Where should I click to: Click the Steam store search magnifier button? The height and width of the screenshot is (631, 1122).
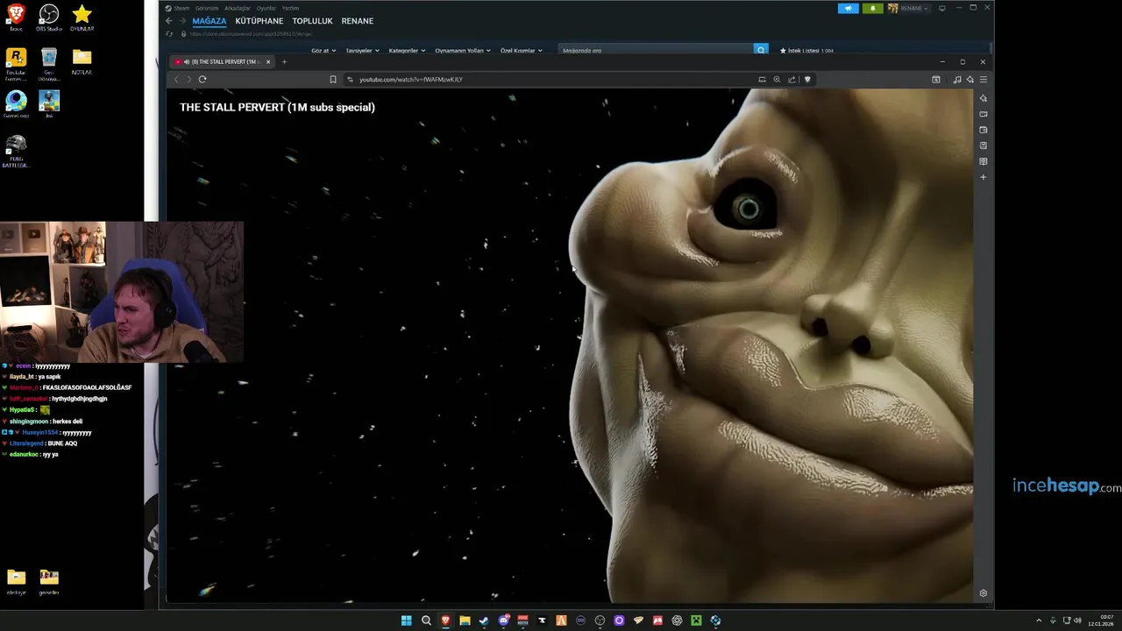(x=762, y=51)
